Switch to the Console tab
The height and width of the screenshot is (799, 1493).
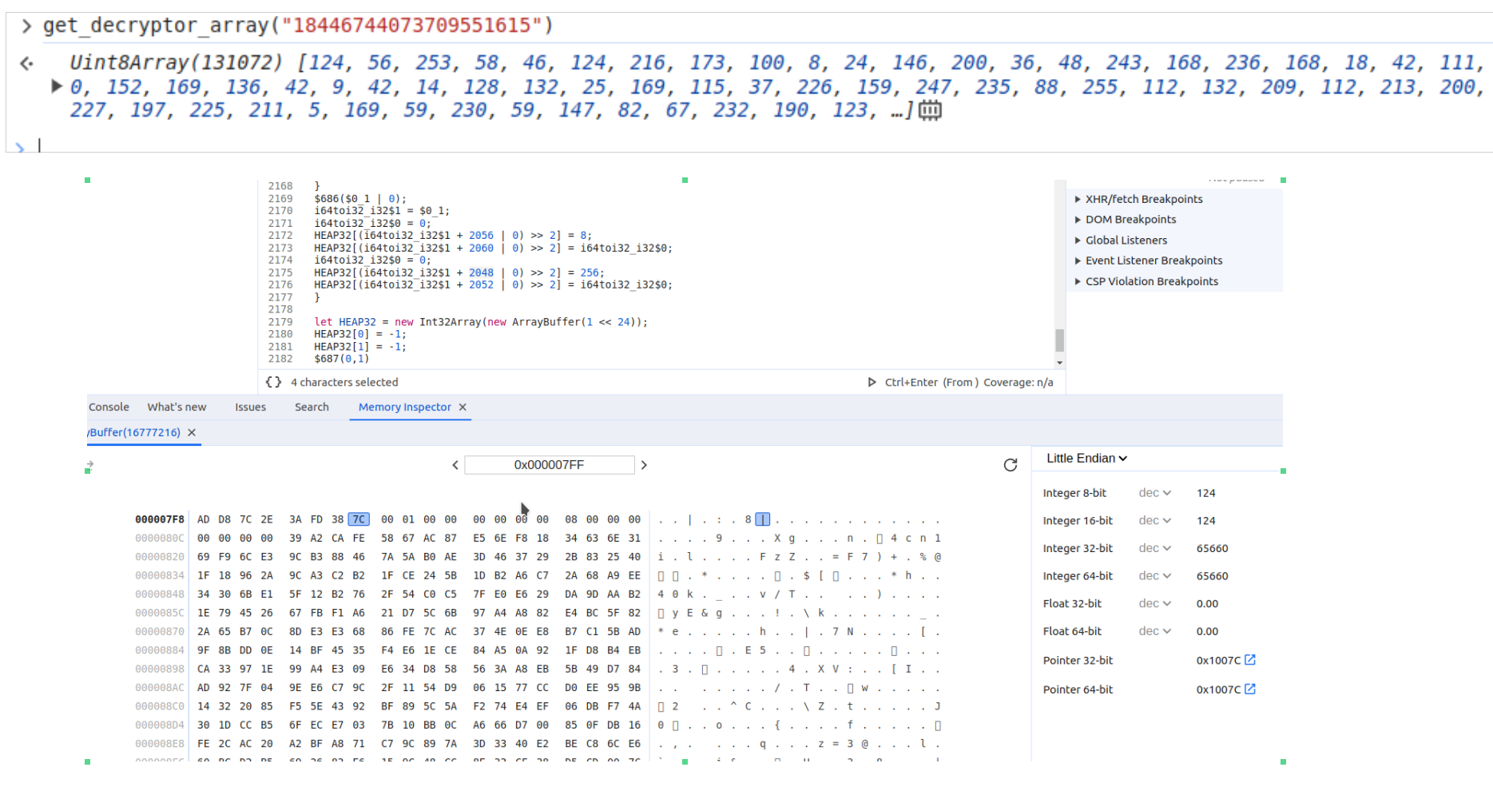click(109, 407)
